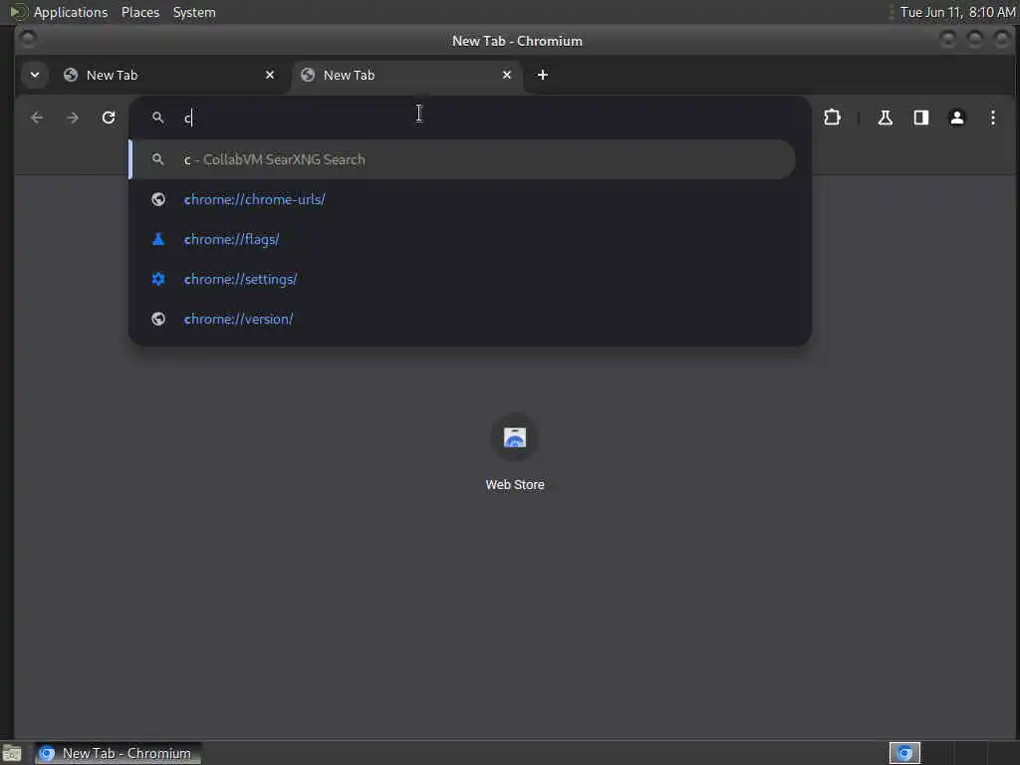Go forward using the forward arrow
Image resolution: width=1020 pixels, height=765 pixels.
pyautogui.click(x=73, y=118)
